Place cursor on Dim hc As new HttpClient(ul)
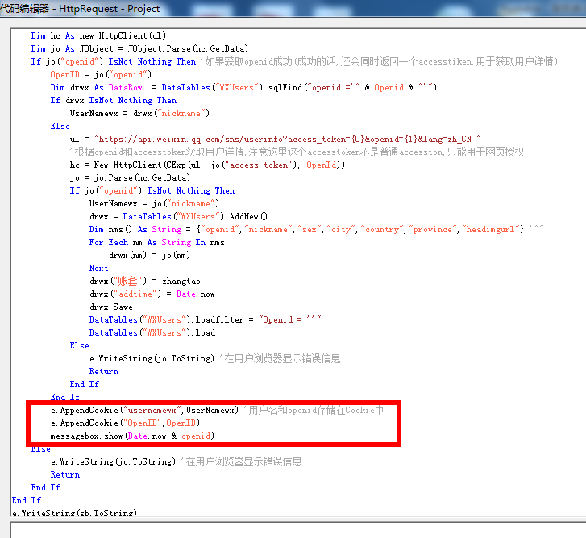The width and height of the screenshot is (586, 538). coord(98,35)
